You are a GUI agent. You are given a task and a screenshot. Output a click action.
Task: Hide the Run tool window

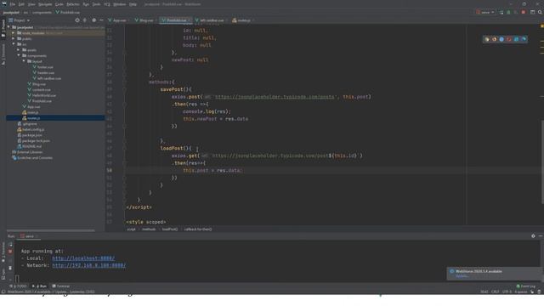pyautogui.click(x=541, y=236)
